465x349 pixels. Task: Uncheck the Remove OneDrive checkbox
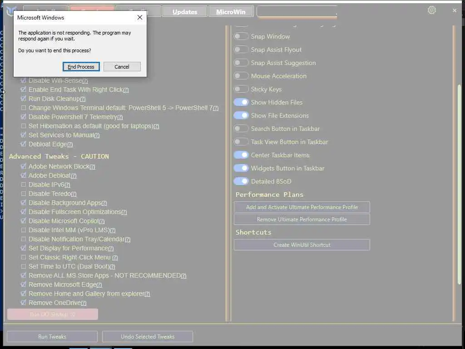(24, 302)
